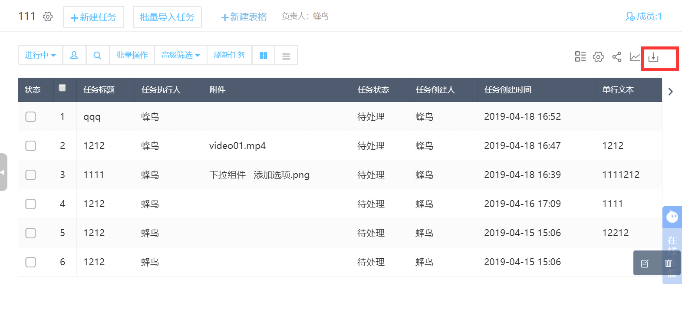682x326 pixels.
Task: Open table settings gear in toolbar
Action: (598, 57)
